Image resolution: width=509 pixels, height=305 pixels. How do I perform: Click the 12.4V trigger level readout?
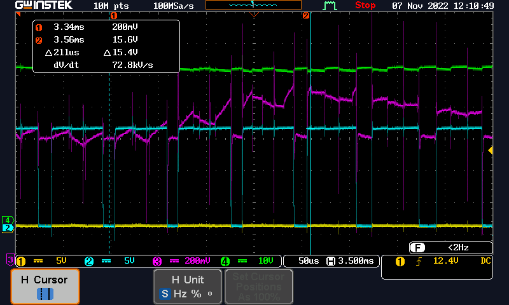click(446, 261)
